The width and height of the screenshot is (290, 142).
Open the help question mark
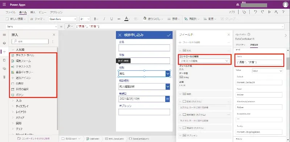[x=283, y=12]
